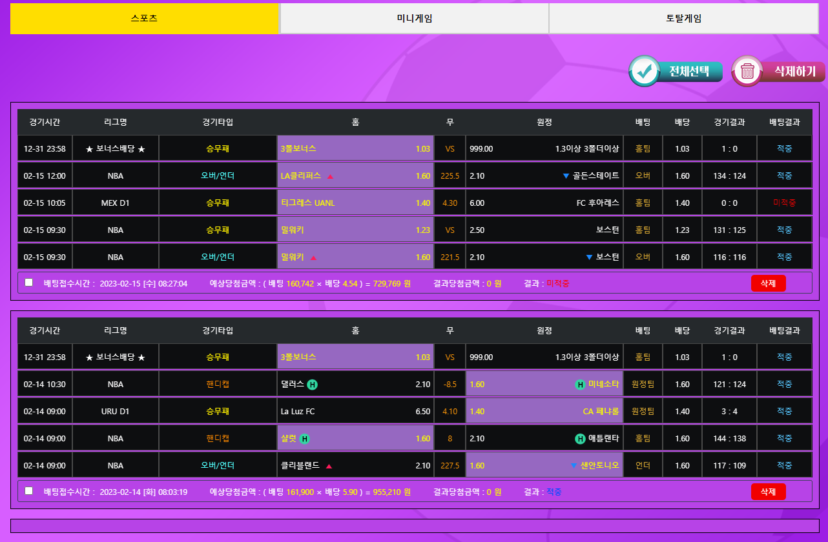
Task: Click the red up arrow beside LA클리퍼스
Action: pos(330,176)
